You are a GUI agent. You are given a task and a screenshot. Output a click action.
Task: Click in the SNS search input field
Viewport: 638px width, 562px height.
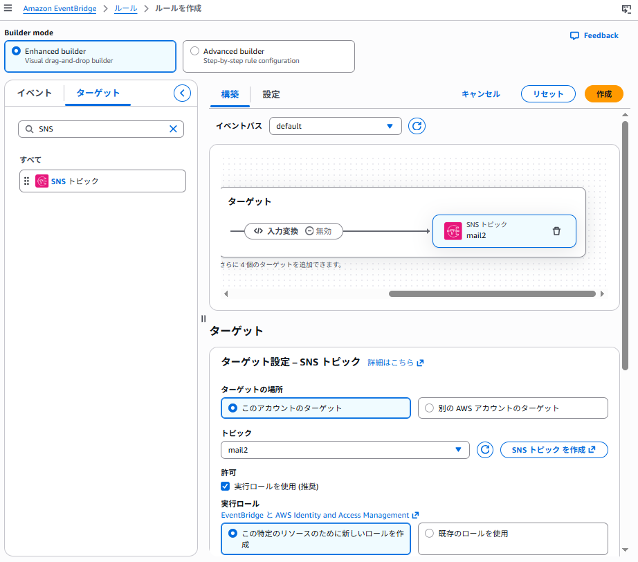pos(101,129)
